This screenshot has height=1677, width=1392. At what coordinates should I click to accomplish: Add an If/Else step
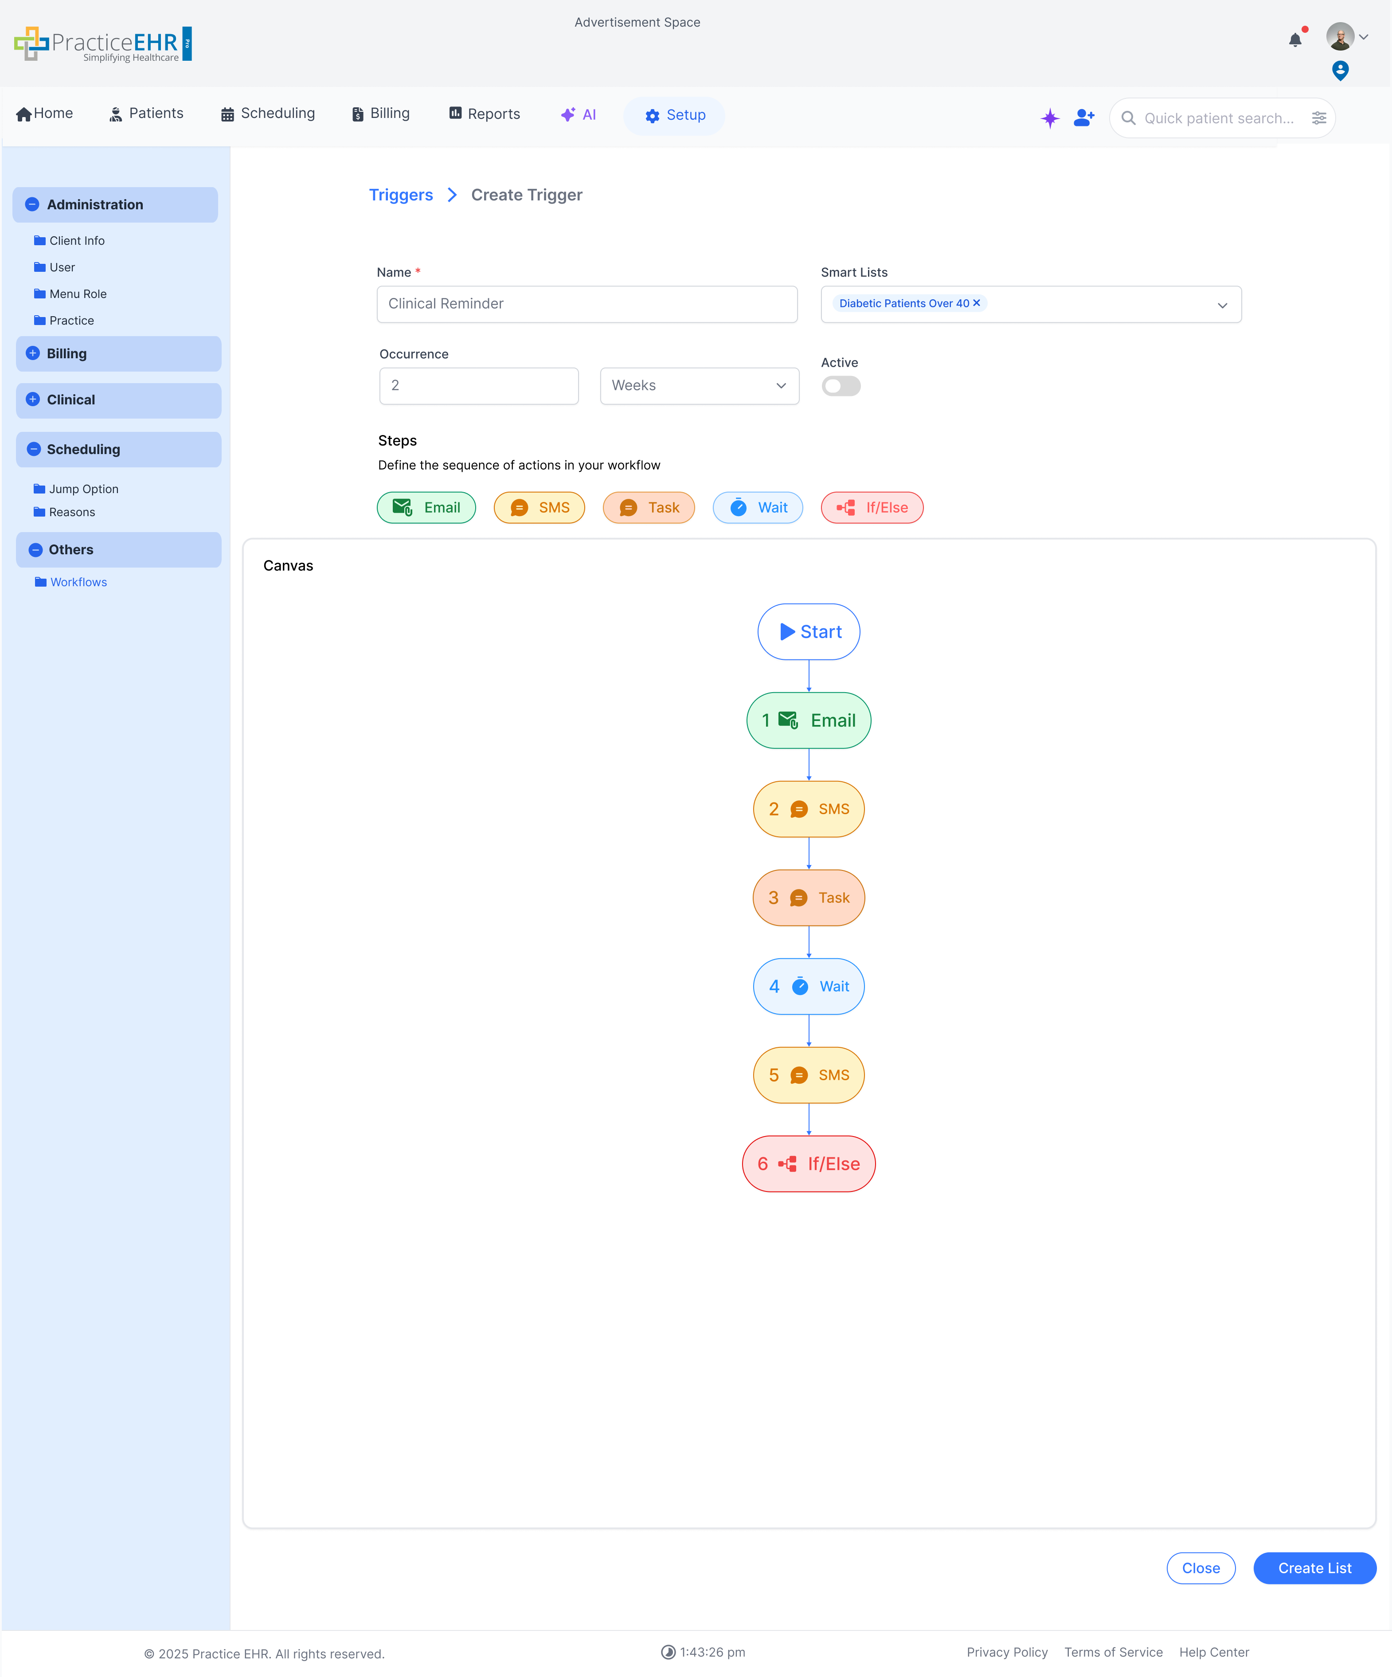[x=872, y=508]
